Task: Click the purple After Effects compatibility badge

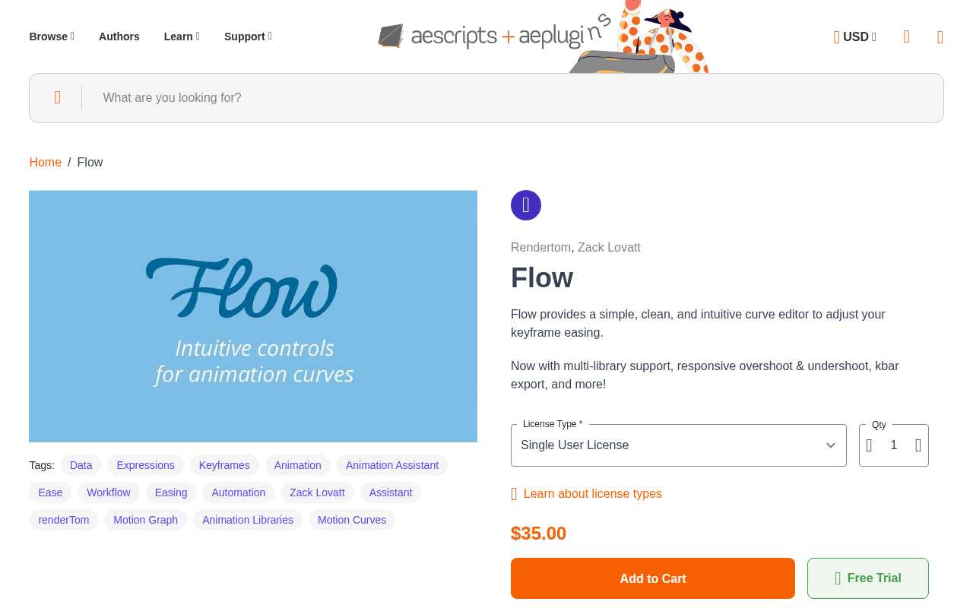Action: pos(526,205)
